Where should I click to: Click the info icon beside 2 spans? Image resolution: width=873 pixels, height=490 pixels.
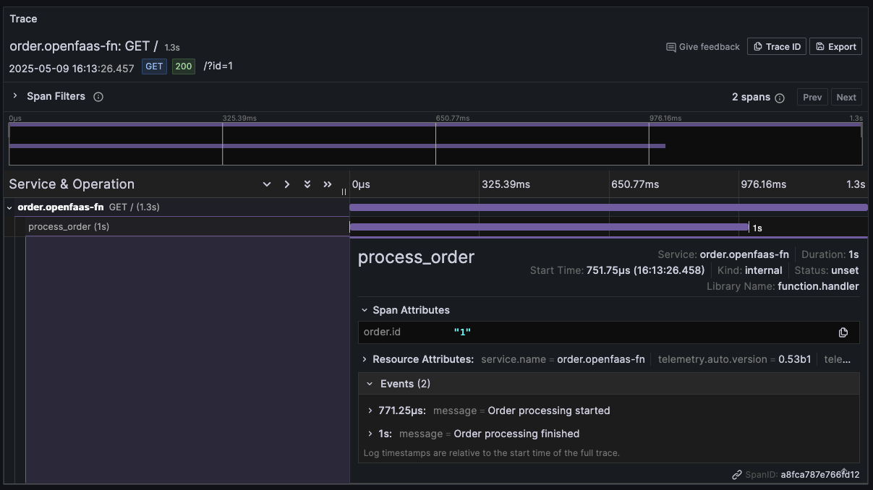point(780,98)
